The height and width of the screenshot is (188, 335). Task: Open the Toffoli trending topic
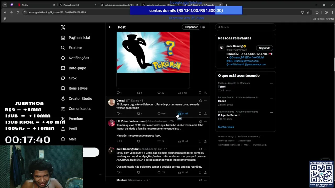(x=222, y=87)
